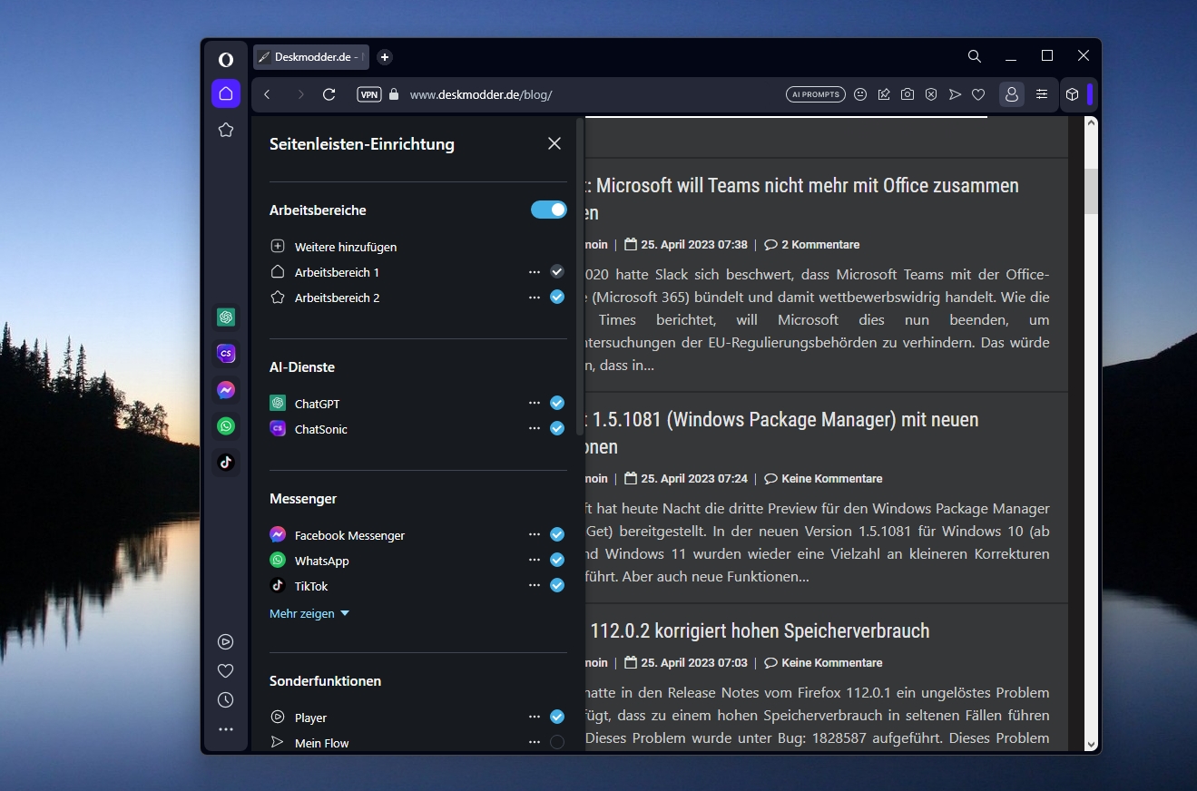Viewport: 1197px width, 791px height.
Task: Open history clock icon in sidebar
Action: 226,699
